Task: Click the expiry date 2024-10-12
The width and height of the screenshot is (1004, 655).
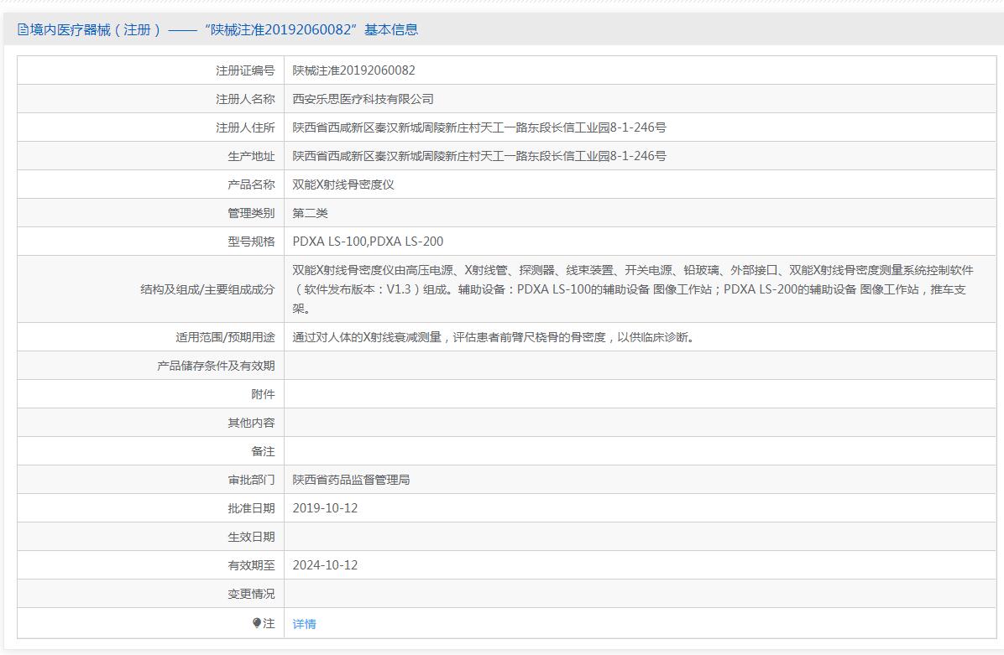Action: coord(325,565)
